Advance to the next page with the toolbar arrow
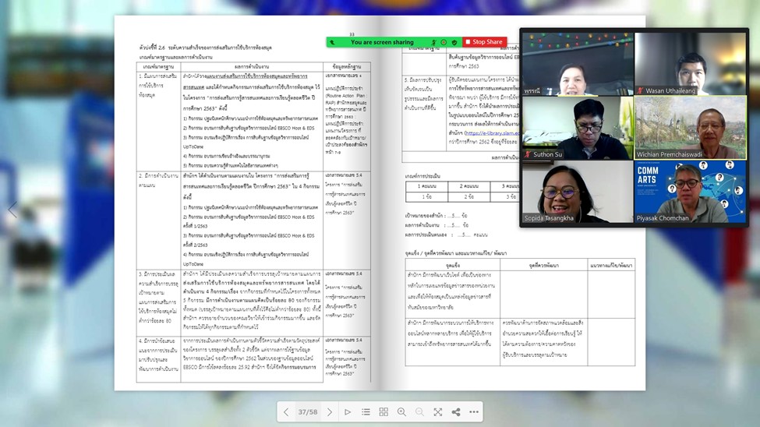Viewport: 760px width, 427px height. coord(330,412)
